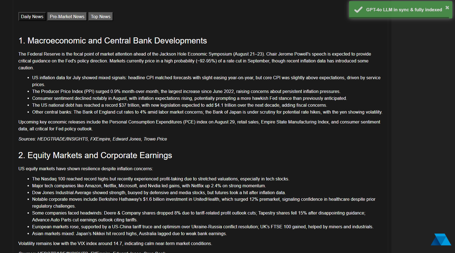
Task: Click the paragraph about upcoming PCE index release
Action: point(199,125)
